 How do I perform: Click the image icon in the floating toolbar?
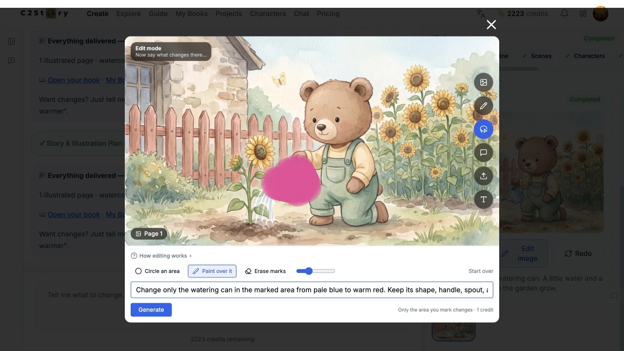point(484,82)
